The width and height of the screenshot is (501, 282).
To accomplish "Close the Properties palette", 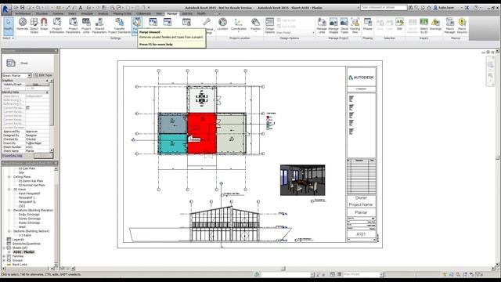I will [x=56, y=50].
